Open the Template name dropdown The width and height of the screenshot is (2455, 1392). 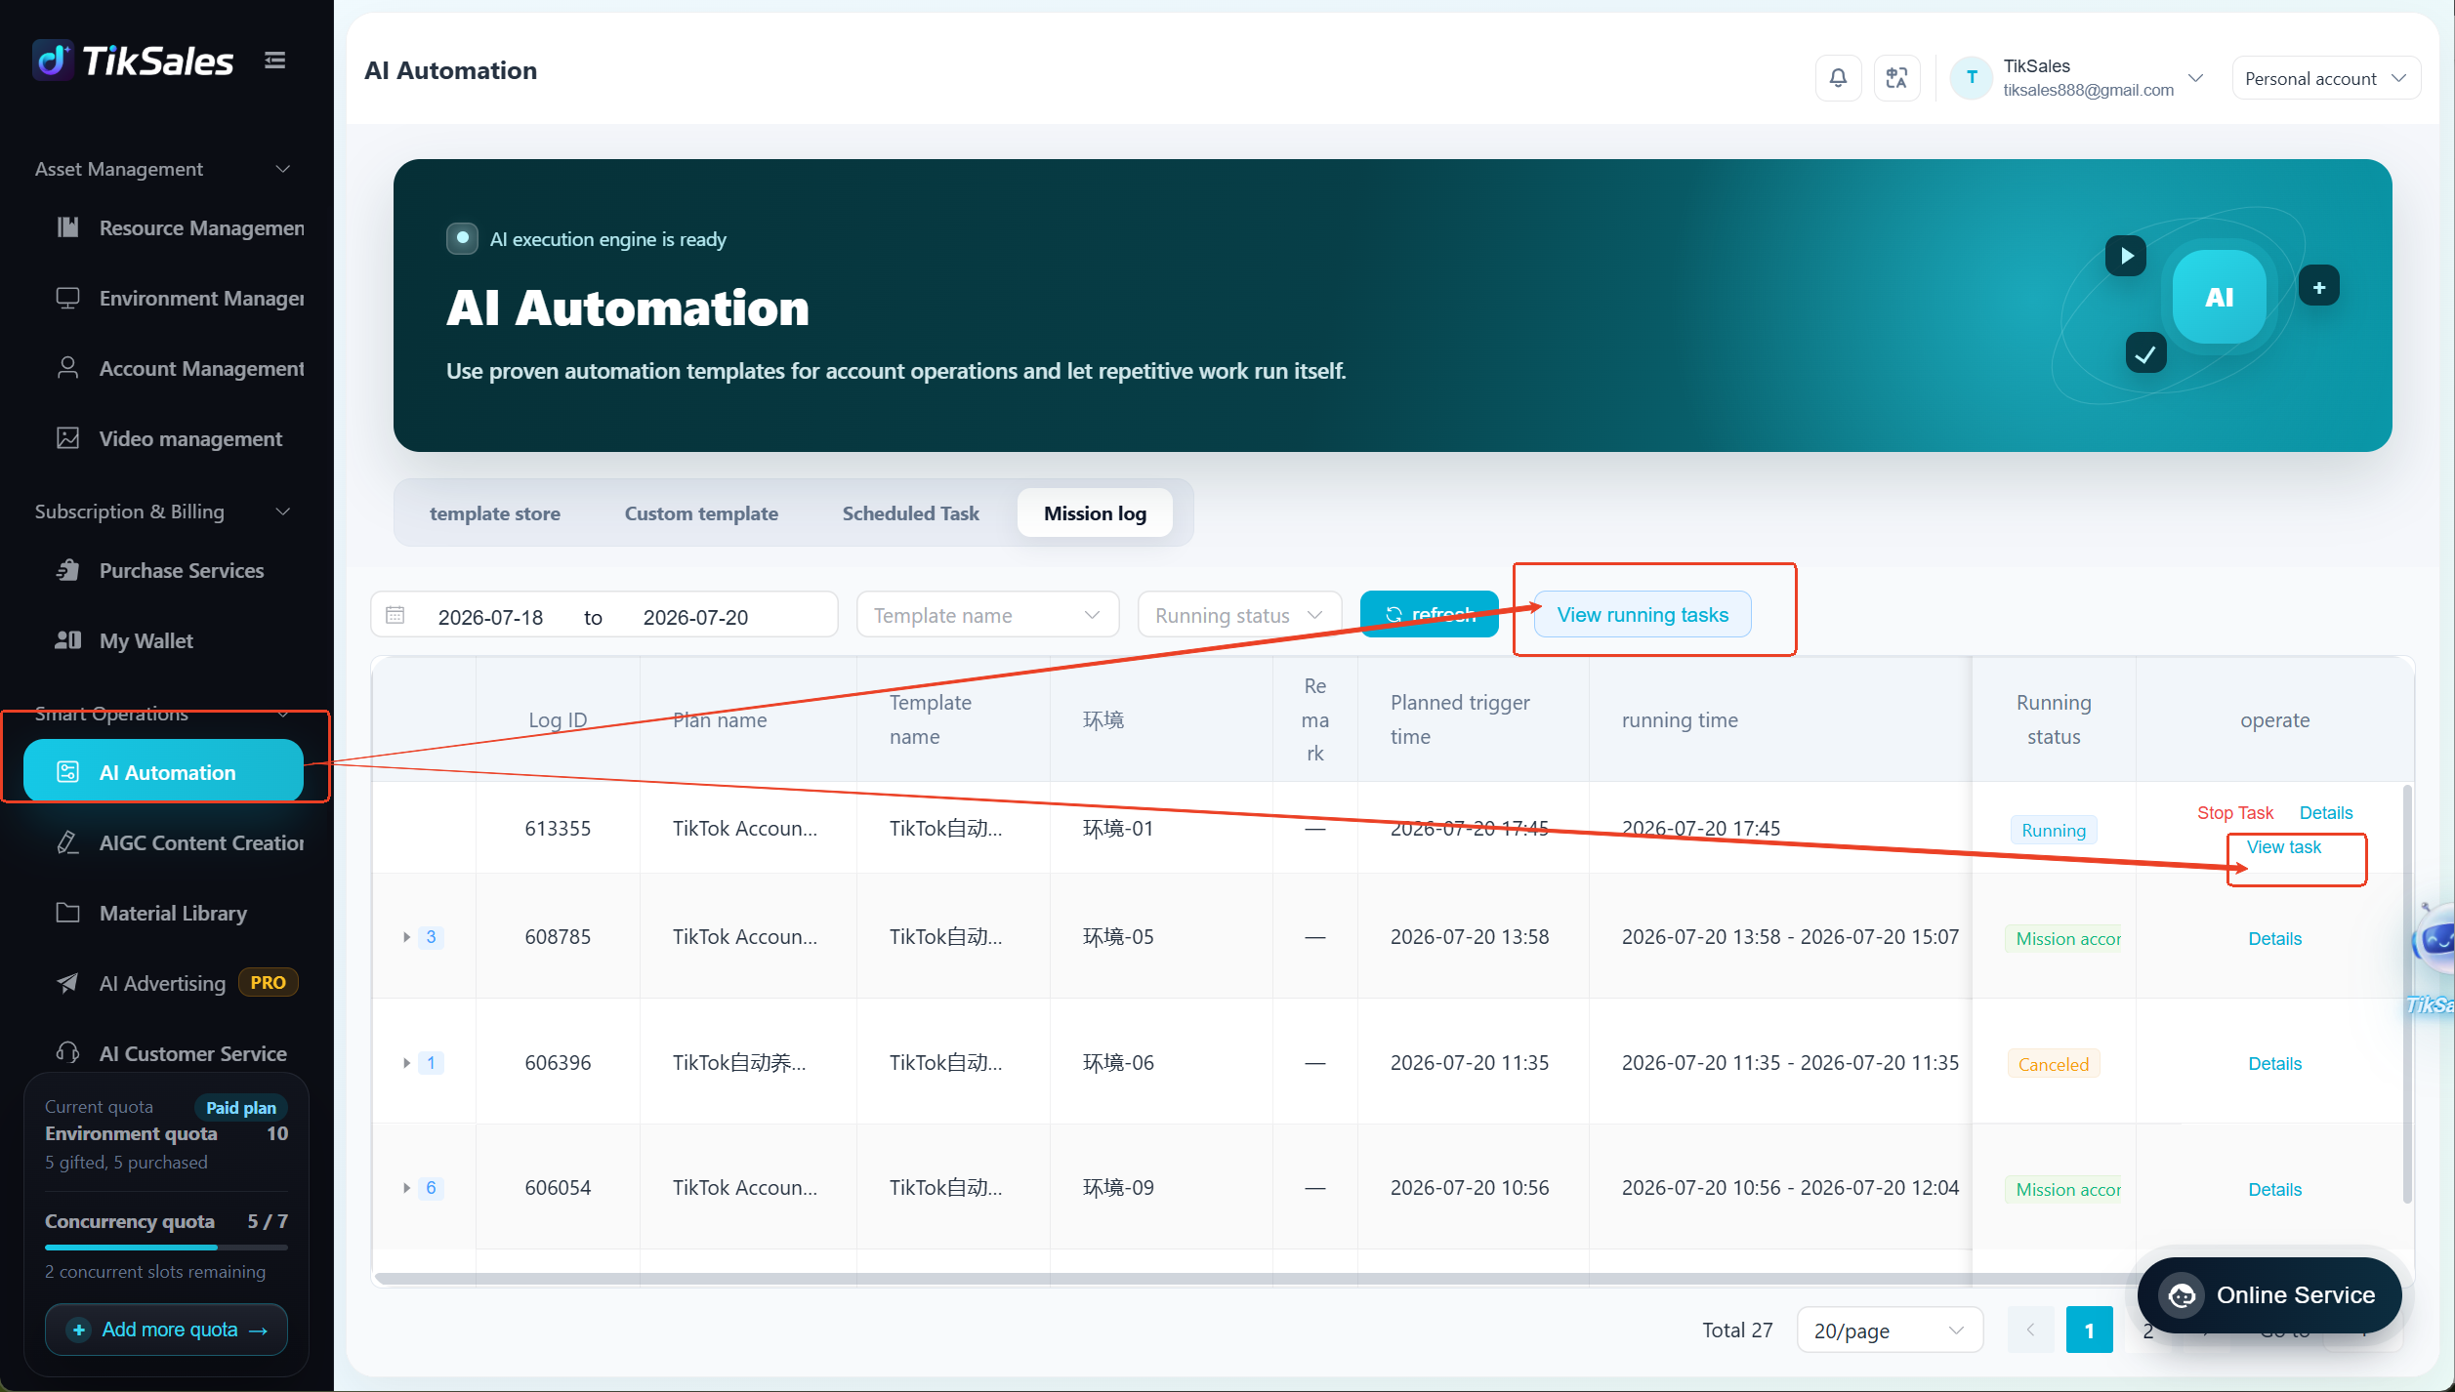(x=987, y=615)
